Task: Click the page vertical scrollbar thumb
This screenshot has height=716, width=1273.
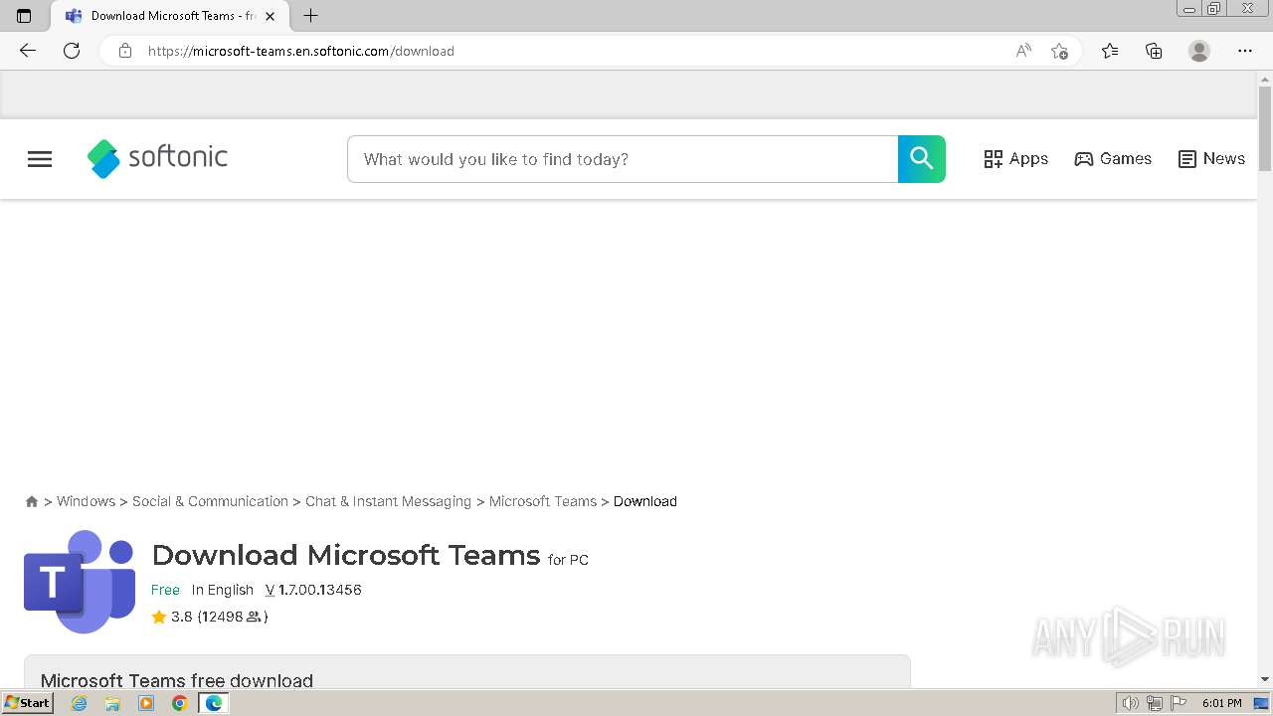Action: click(1265, 128)
